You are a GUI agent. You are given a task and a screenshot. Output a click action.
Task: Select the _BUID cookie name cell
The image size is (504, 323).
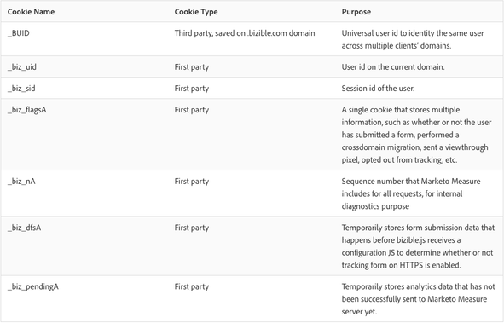(19, 33)
